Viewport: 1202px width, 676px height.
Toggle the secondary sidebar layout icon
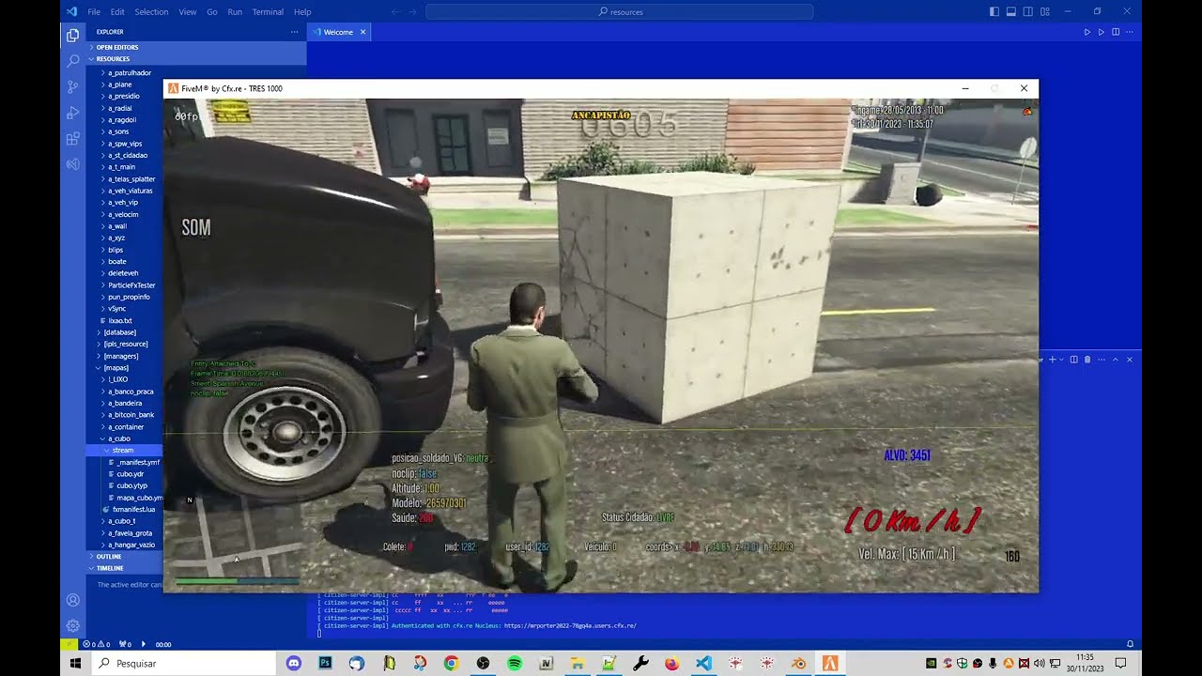[1028, 11]
